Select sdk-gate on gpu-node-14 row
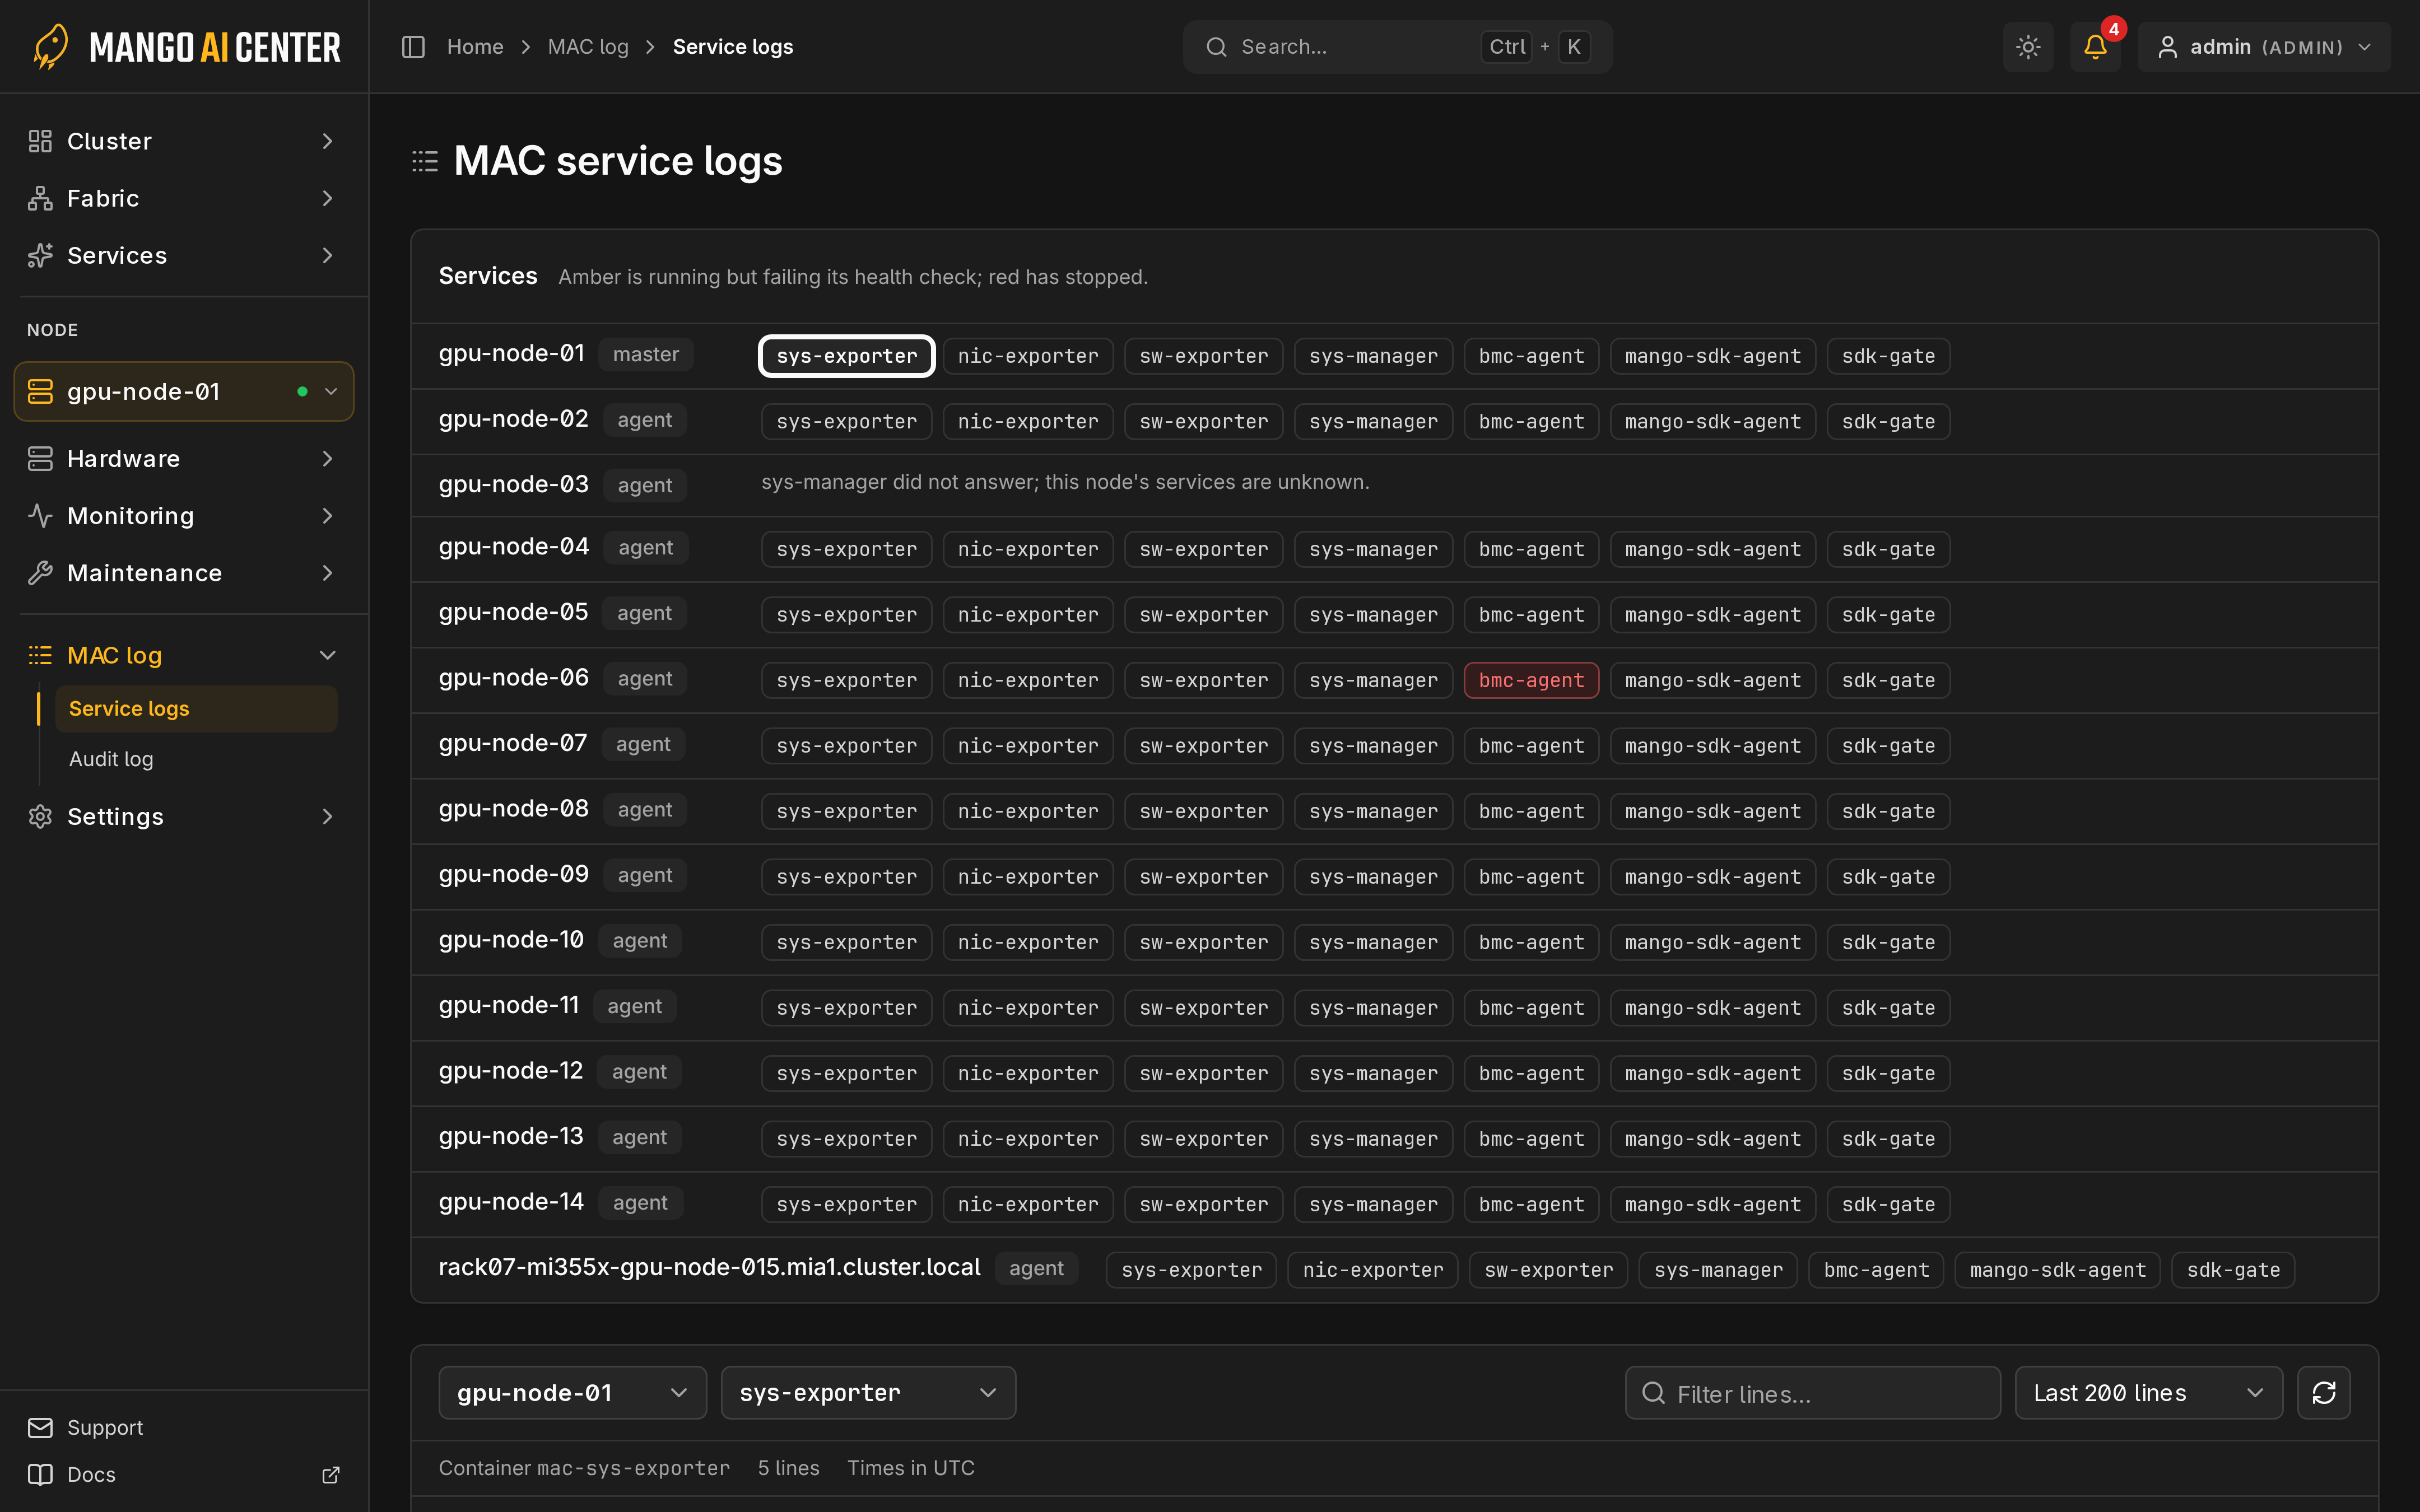 point(1888,1204)
